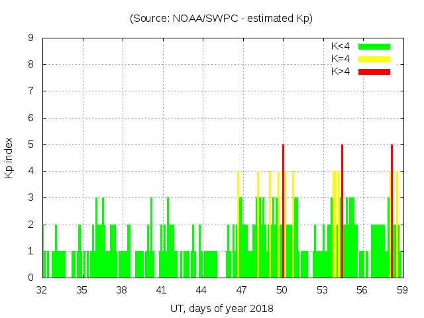The image size is (424, 318).
Task: Click the NOAA/SWPC source chart title
Action: (221, 19)
